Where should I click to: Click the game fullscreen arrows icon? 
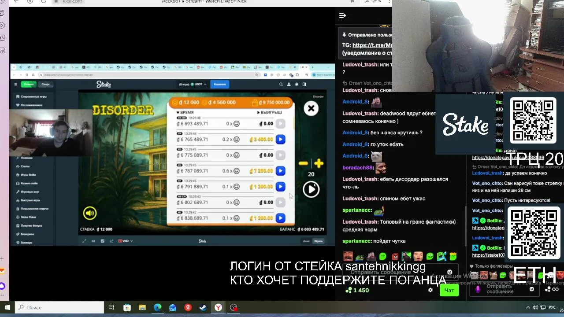(x=84, y=241)
